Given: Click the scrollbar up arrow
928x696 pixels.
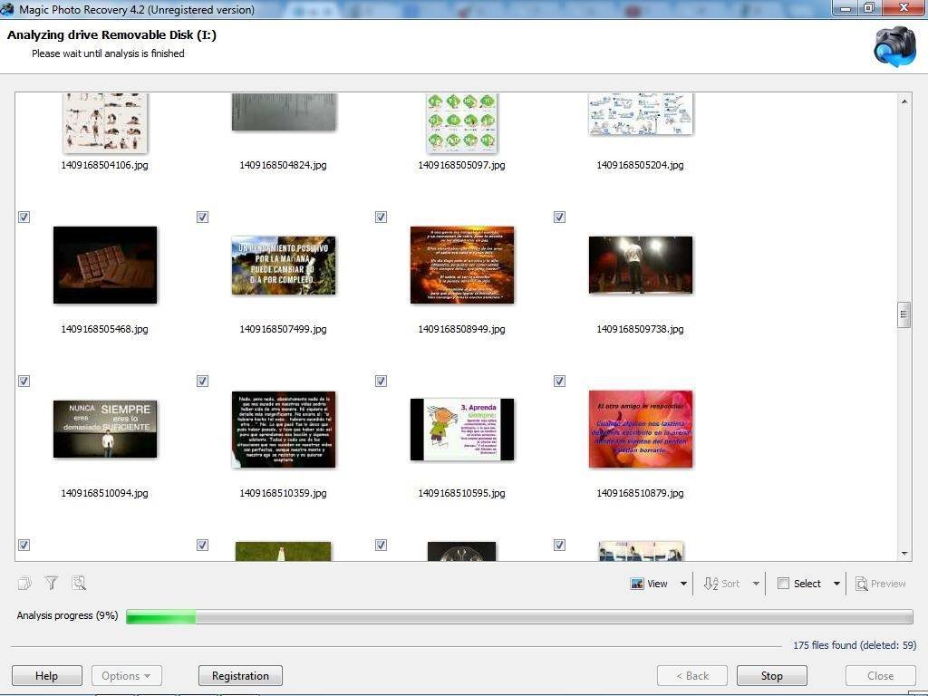Looking at the screenshot, I should click(x=904, y=101).
